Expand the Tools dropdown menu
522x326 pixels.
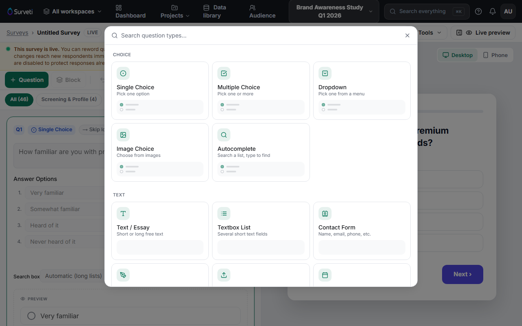point(430,33)
